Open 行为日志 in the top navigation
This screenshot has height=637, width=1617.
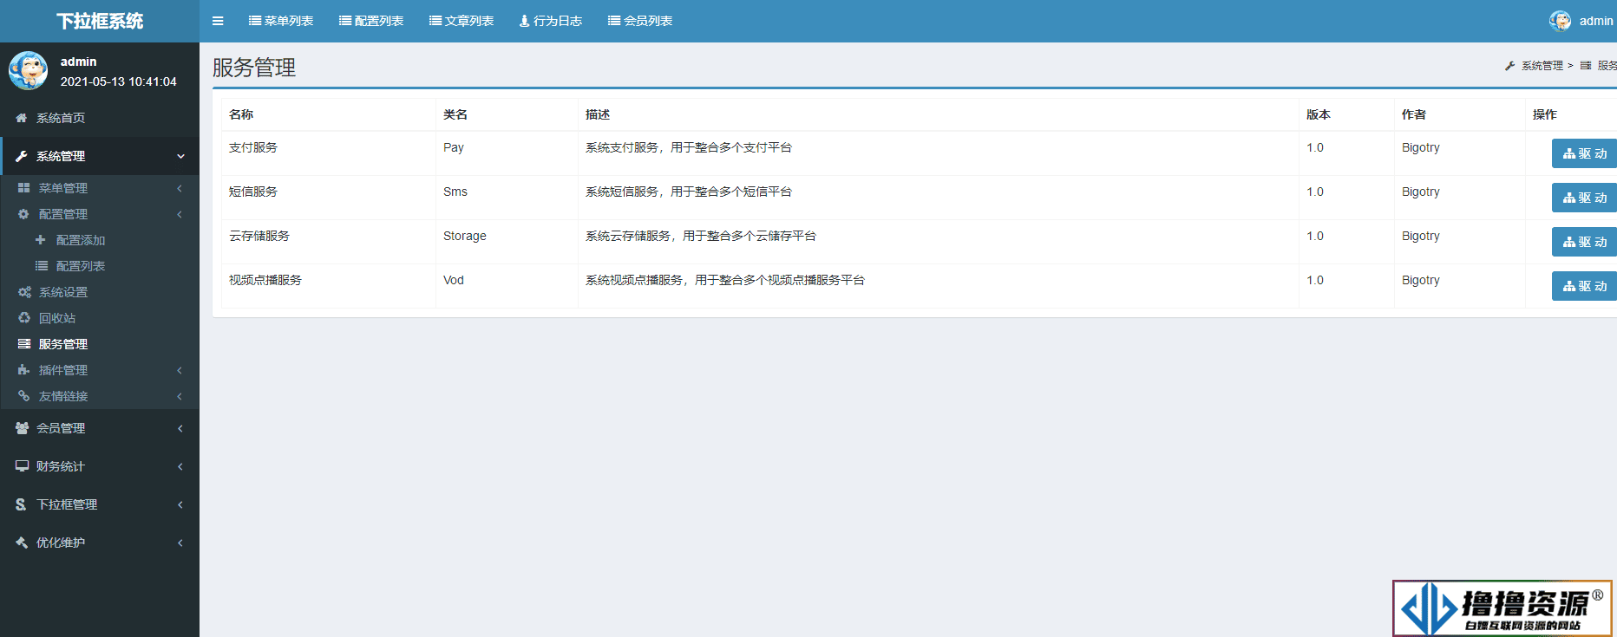[x=551, y=21]
